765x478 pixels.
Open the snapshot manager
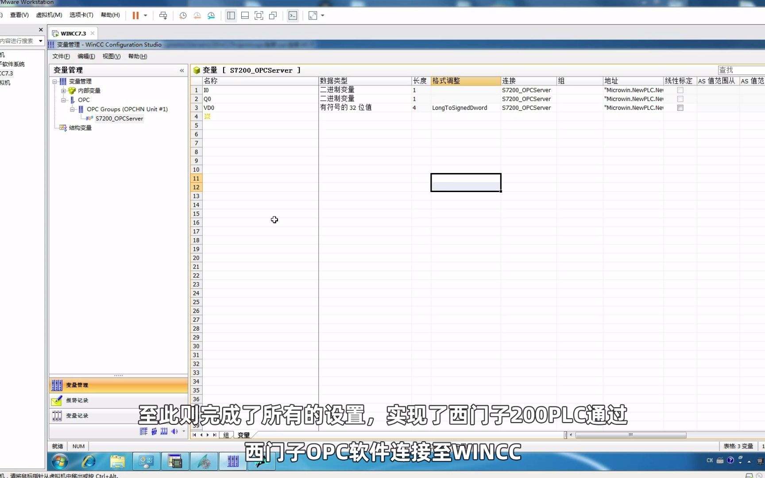coord(211,15)
